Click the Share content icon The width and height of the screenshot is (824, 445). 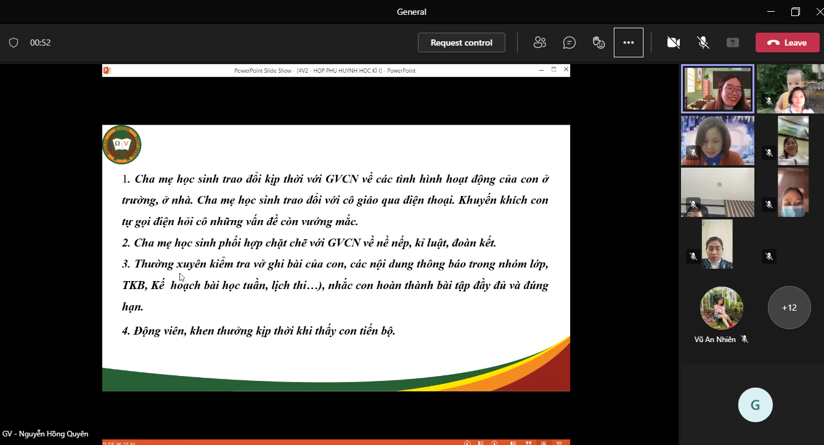click(x=732, y=43)
